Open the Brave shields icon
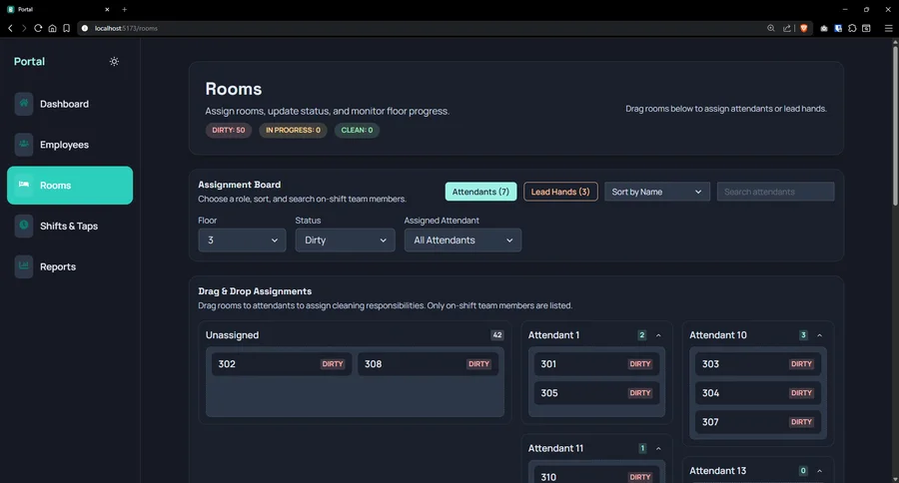 click(804, 28)
